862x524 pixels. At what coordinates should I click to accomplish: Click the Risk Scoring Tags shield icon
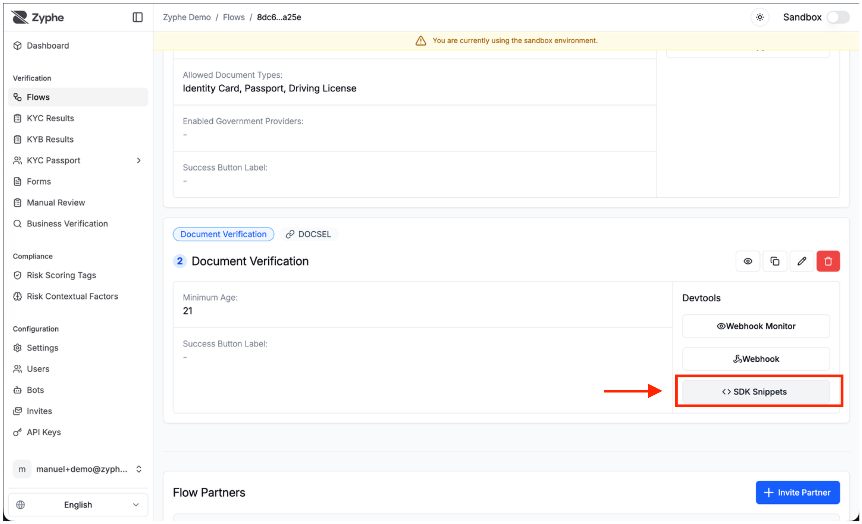pos(17,275)
